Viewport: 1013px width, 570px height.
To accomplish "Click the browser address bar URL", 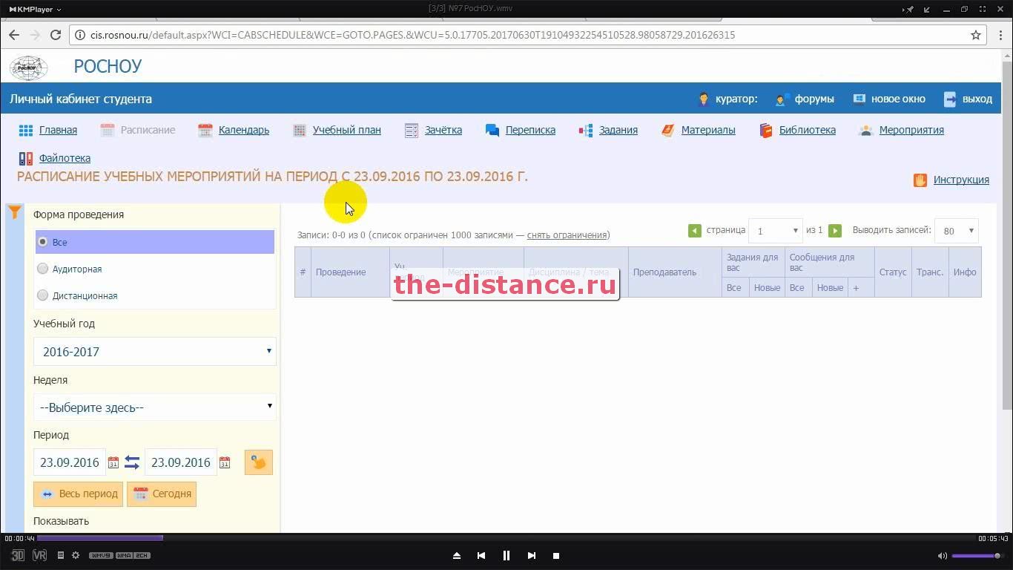I will [413, 35].
